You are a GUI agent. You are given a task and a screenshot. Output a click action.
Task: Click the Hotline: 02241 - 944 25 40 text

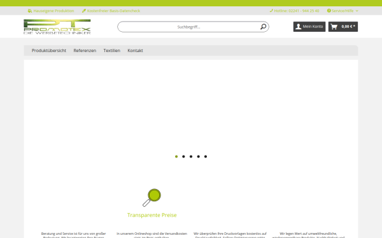point(297,11)
